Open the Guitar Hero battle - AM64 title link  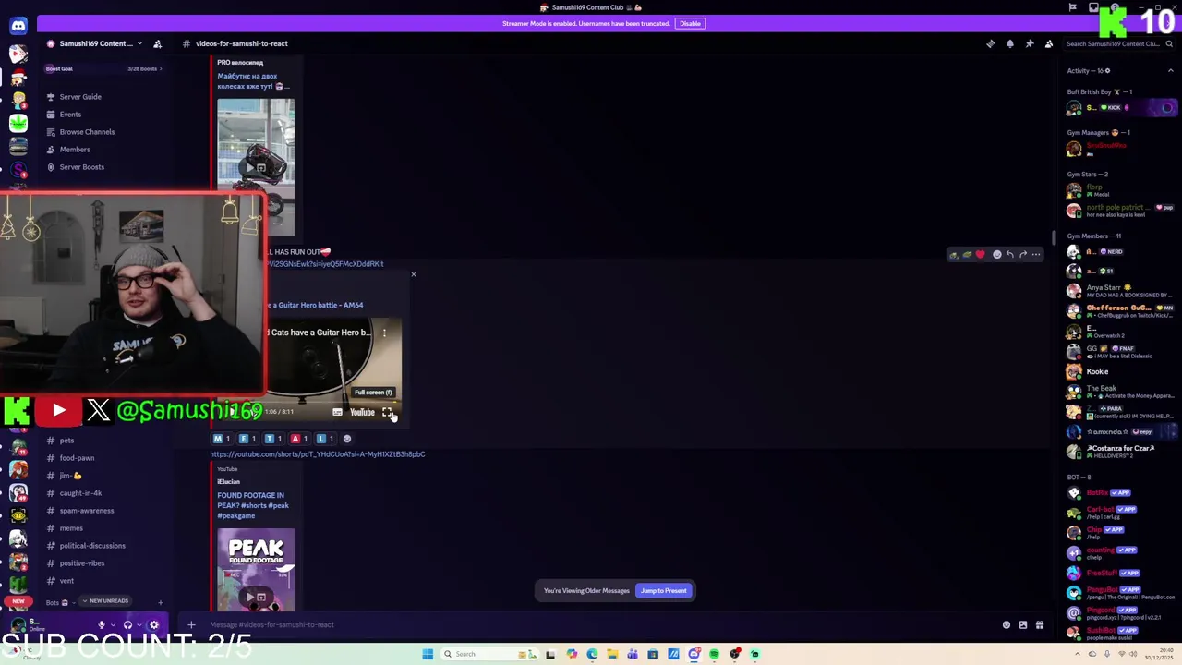pos(316,305)
